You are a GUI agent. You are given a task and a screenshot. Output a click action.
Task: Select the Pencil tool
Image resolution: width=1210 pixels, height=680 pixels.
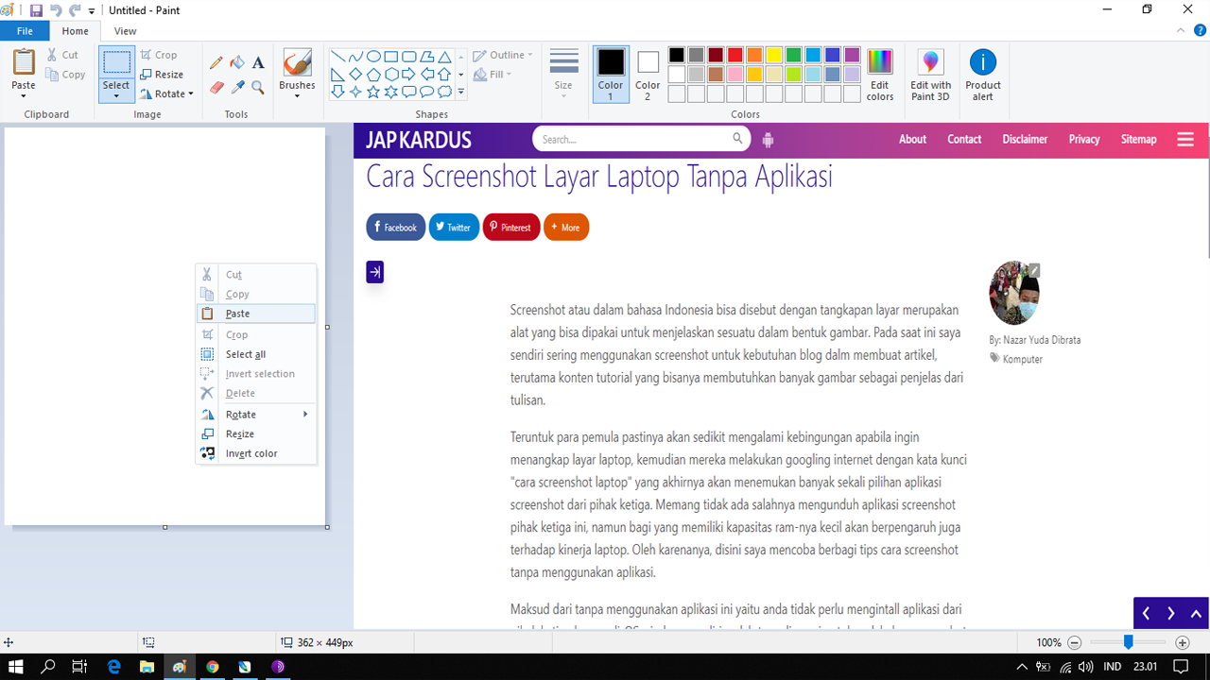pyautogui.click(x=216, y=63)
